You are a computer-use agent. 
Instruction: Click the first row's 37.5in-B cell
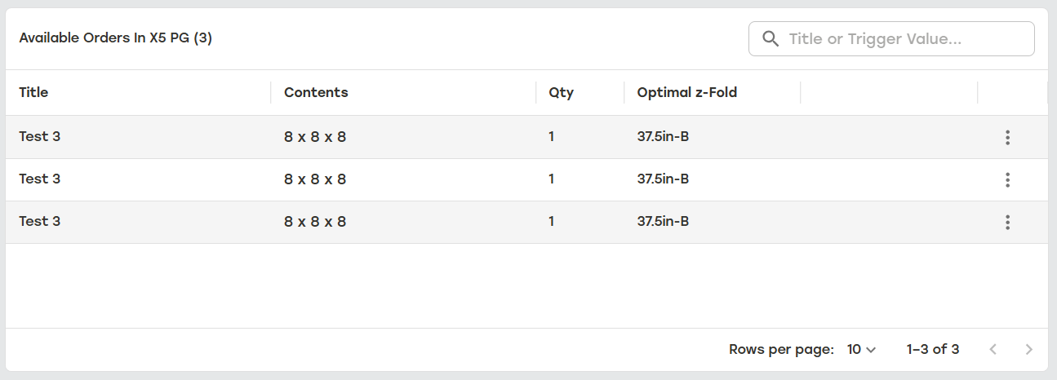pyautogui.click(x=663, y=136)
